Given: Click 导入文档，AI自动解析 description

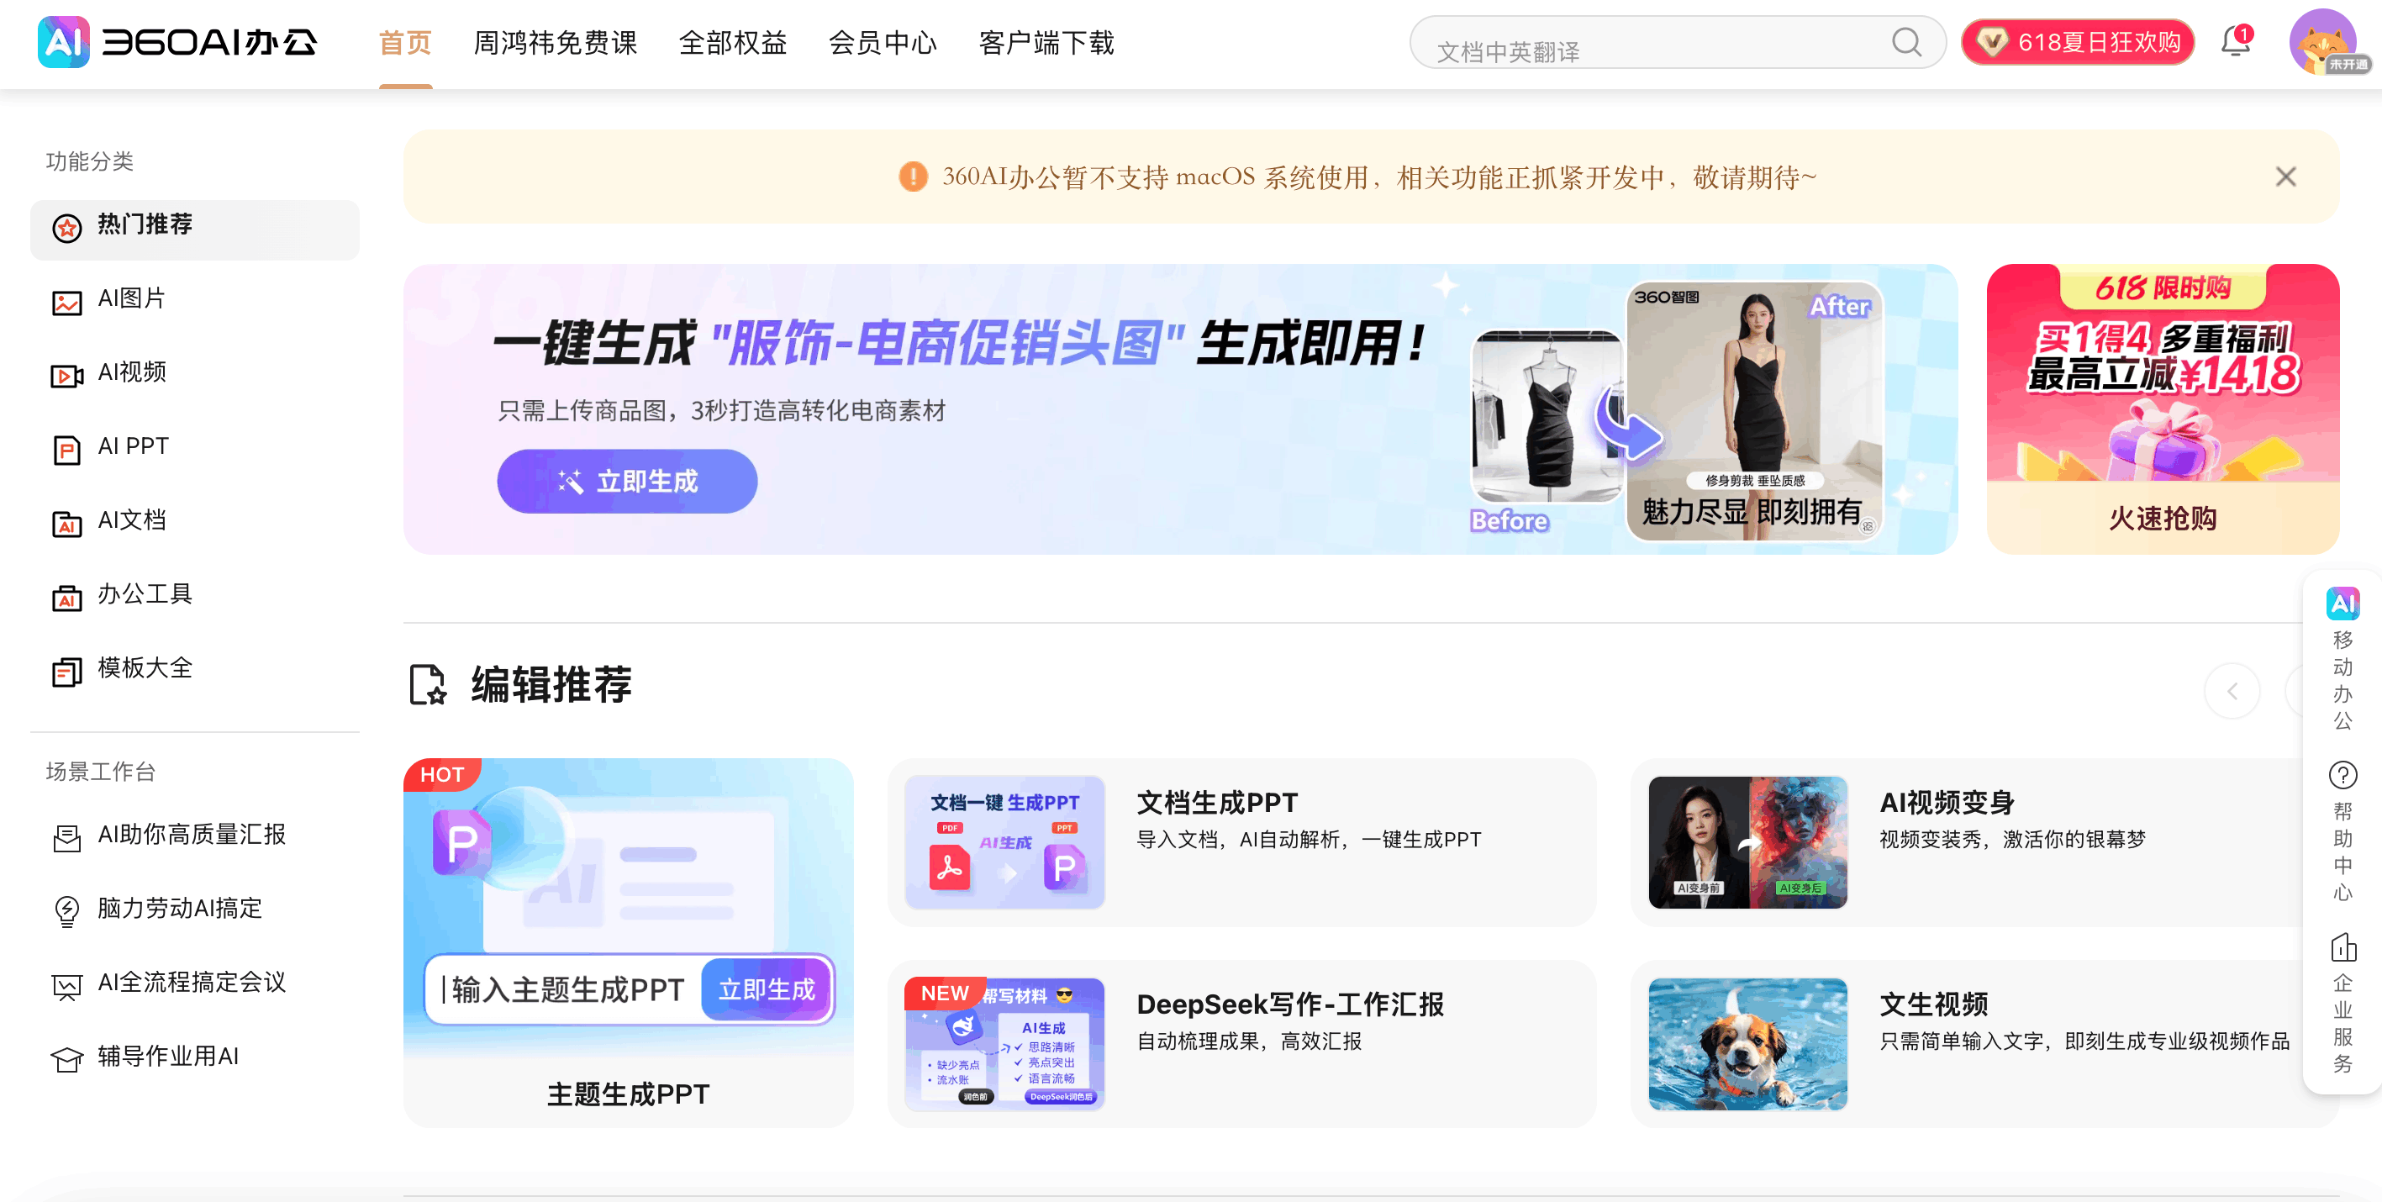Looking at the screenshot, I should 1309,840.
